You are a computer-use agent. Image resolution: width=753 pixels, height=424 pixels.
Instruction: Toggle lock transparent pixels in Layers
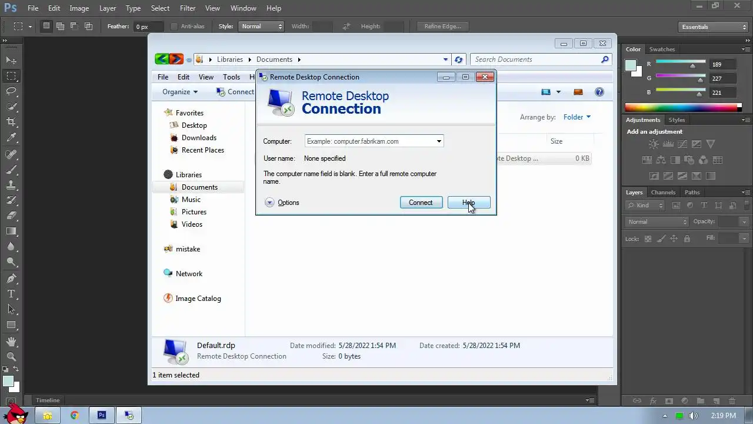click(648, 238)
